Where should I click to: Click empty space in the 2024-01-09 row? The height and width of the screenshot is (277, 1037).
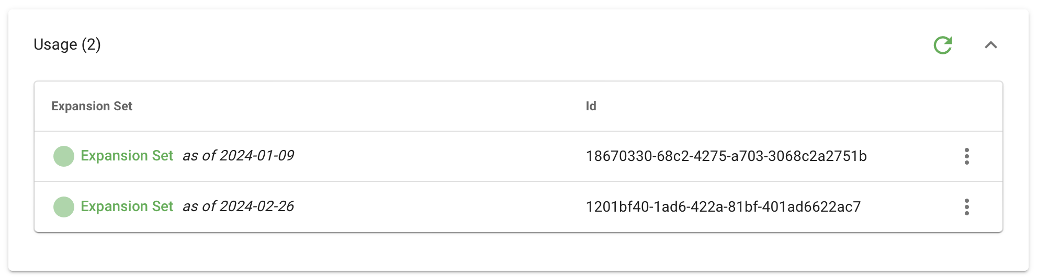coord(439,156)
